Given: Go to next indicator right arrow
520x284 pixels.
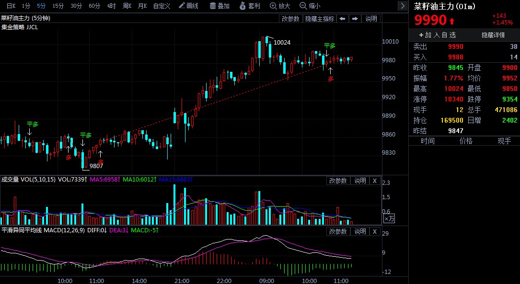Looking at the screenshot, I should 355,19.
